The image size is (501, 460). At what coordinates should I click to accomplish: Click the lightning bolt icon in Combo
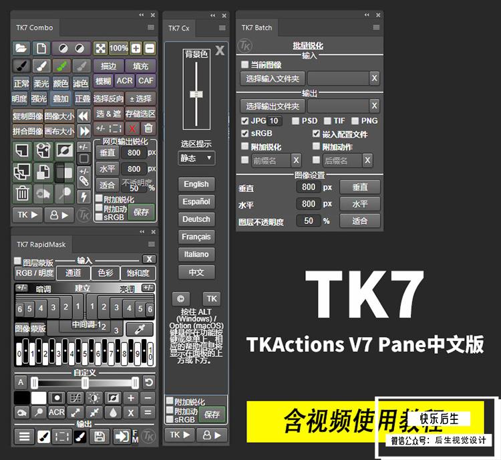point(83,197)
